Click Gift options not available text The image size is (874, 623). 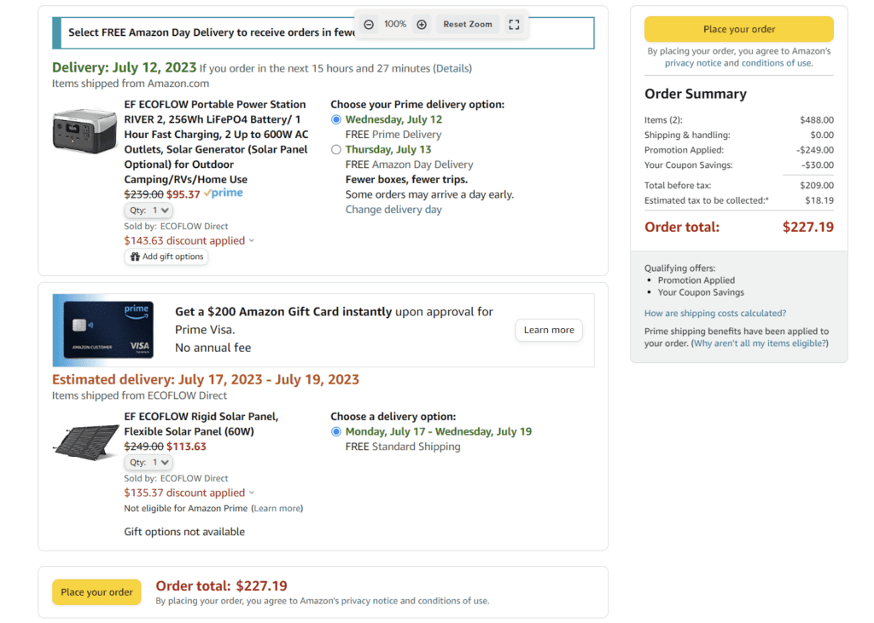coord(184,533)
